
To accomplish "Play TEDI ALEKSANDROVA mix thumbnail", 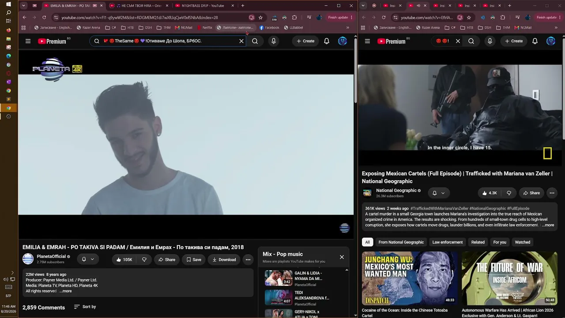I will (x=279, y=297).
